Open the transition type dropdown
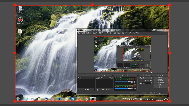 (x=146, y=78)
